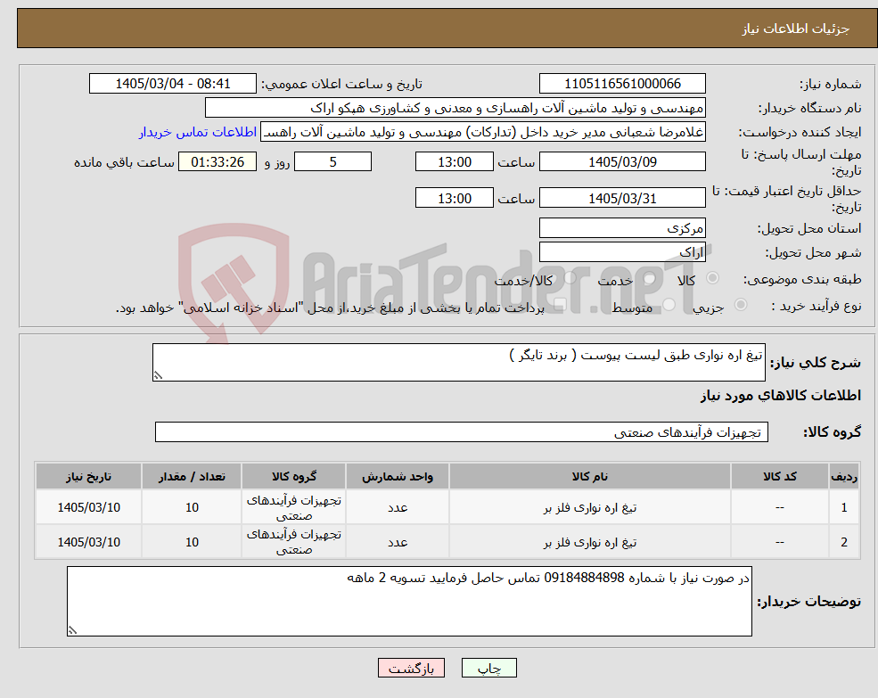Image resolution: width=878 pixels, height=698 pixels.
Task: Click row 2 quantity value 10
Action: pos(192,542)
